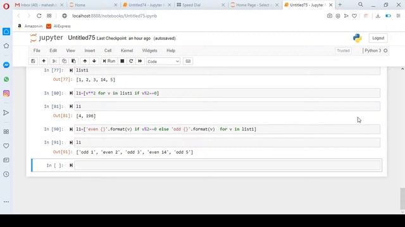The image size is (405, 227).
Task: Click the code in cell In [90]
Action: 166,129
